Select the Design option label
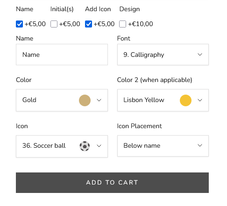227x206 pixels. point(129,9)
